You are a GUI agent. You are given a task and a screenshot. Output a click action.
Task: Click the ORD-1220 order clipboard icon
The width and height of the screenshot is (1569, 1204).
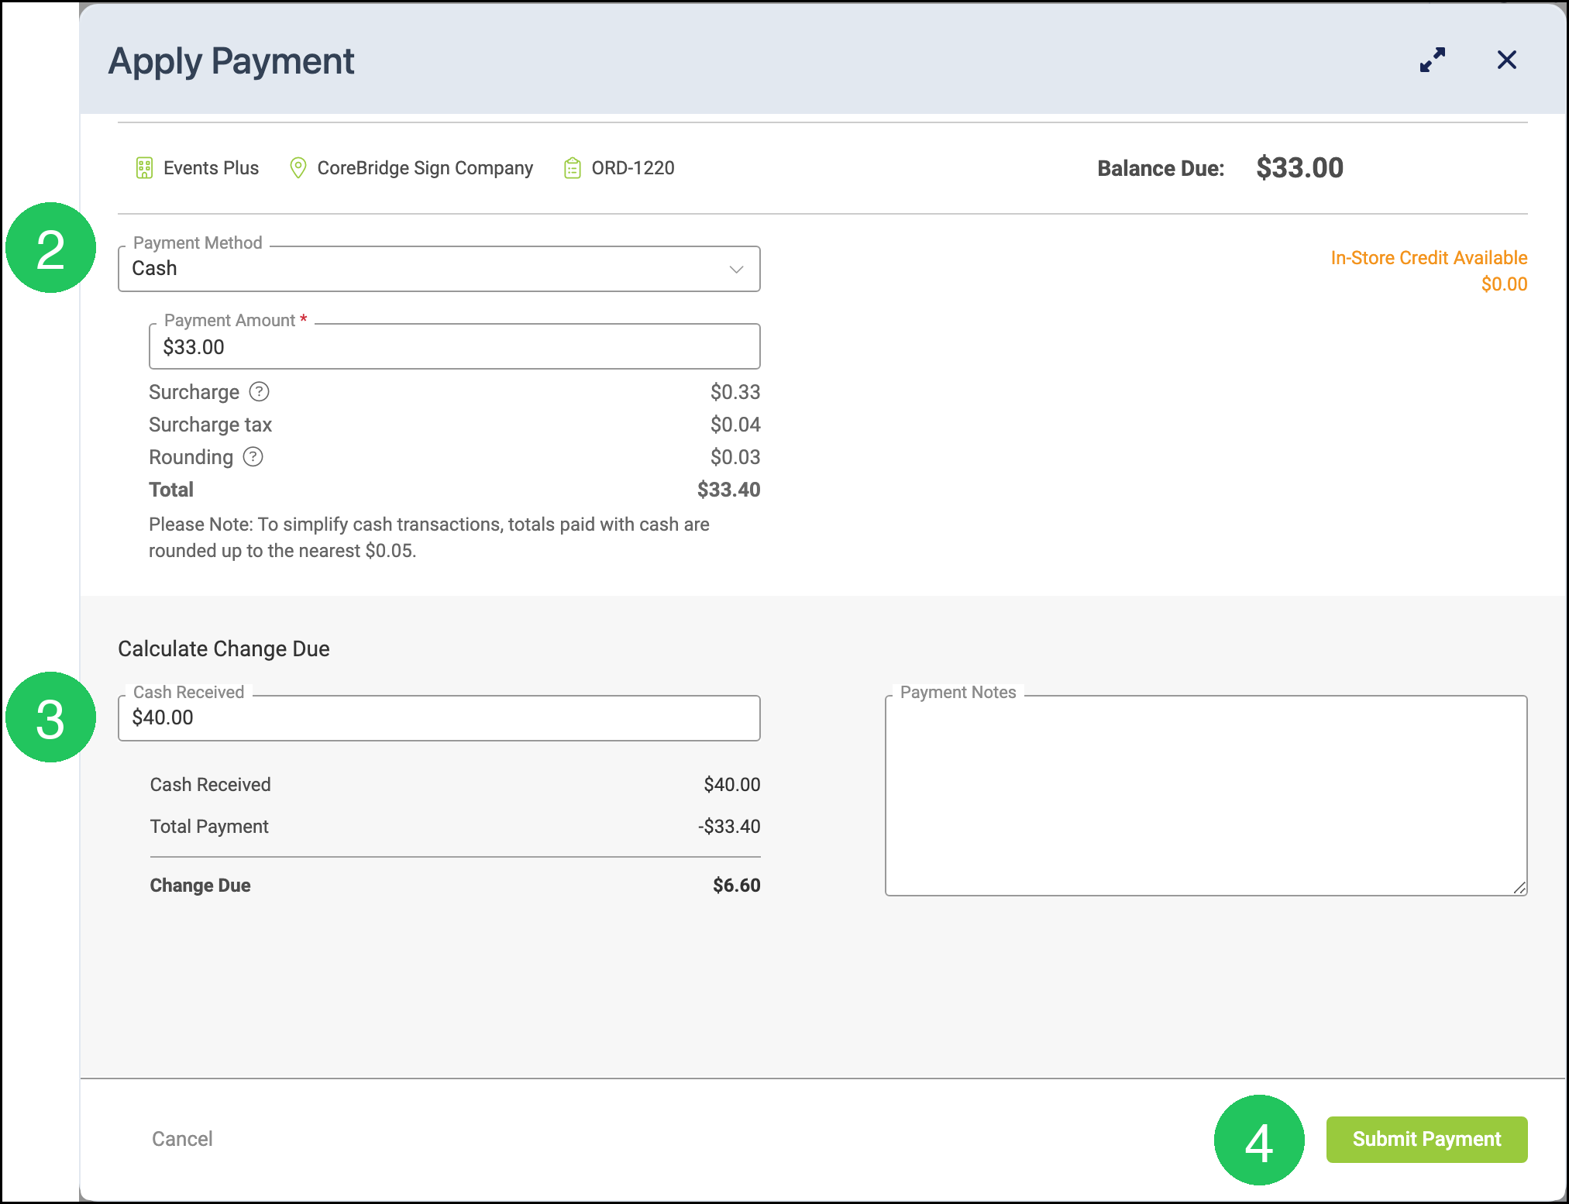572,168
